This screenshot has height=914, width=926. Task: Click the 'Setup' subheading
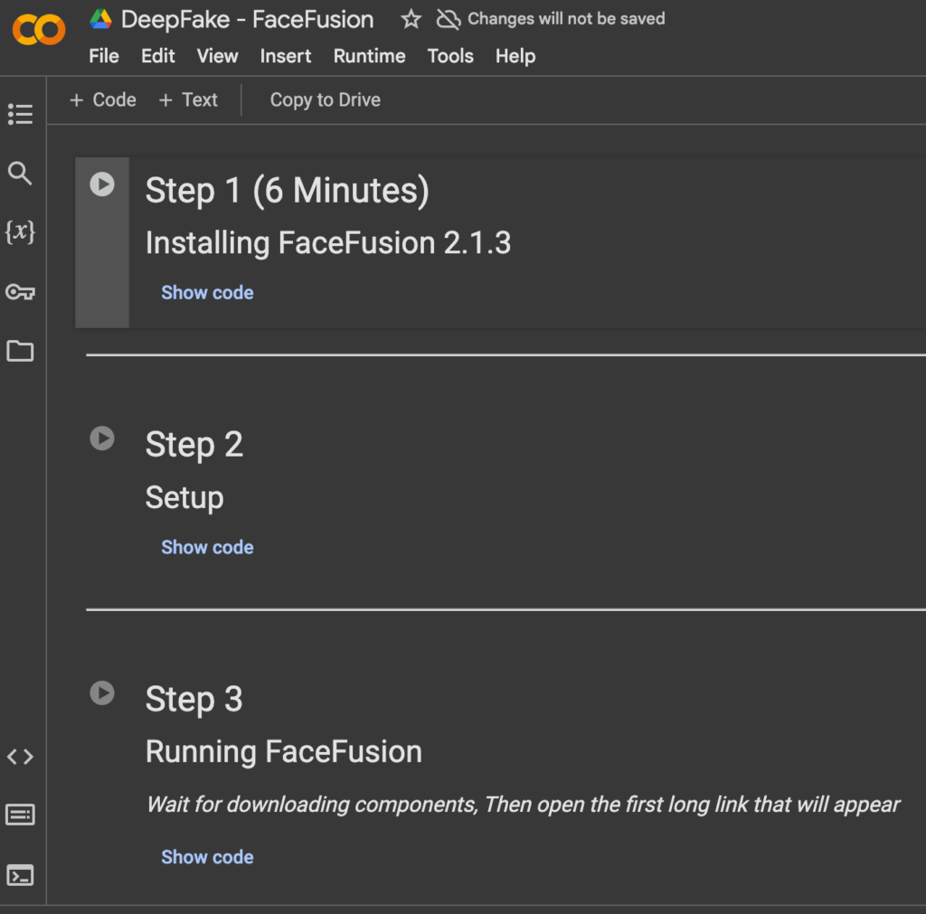[x=184, y=498]
